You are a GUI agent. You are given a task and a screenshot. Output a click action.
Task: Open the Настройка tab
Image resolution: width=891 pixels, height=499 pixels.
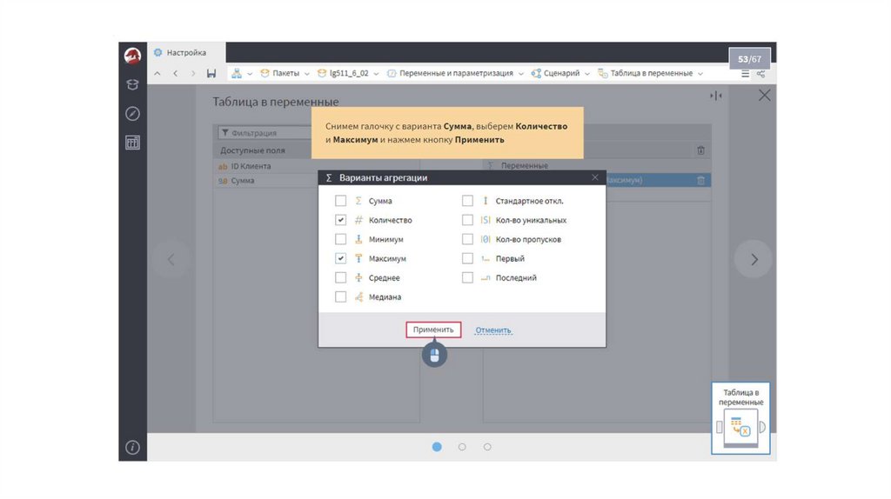coord(186,53)
